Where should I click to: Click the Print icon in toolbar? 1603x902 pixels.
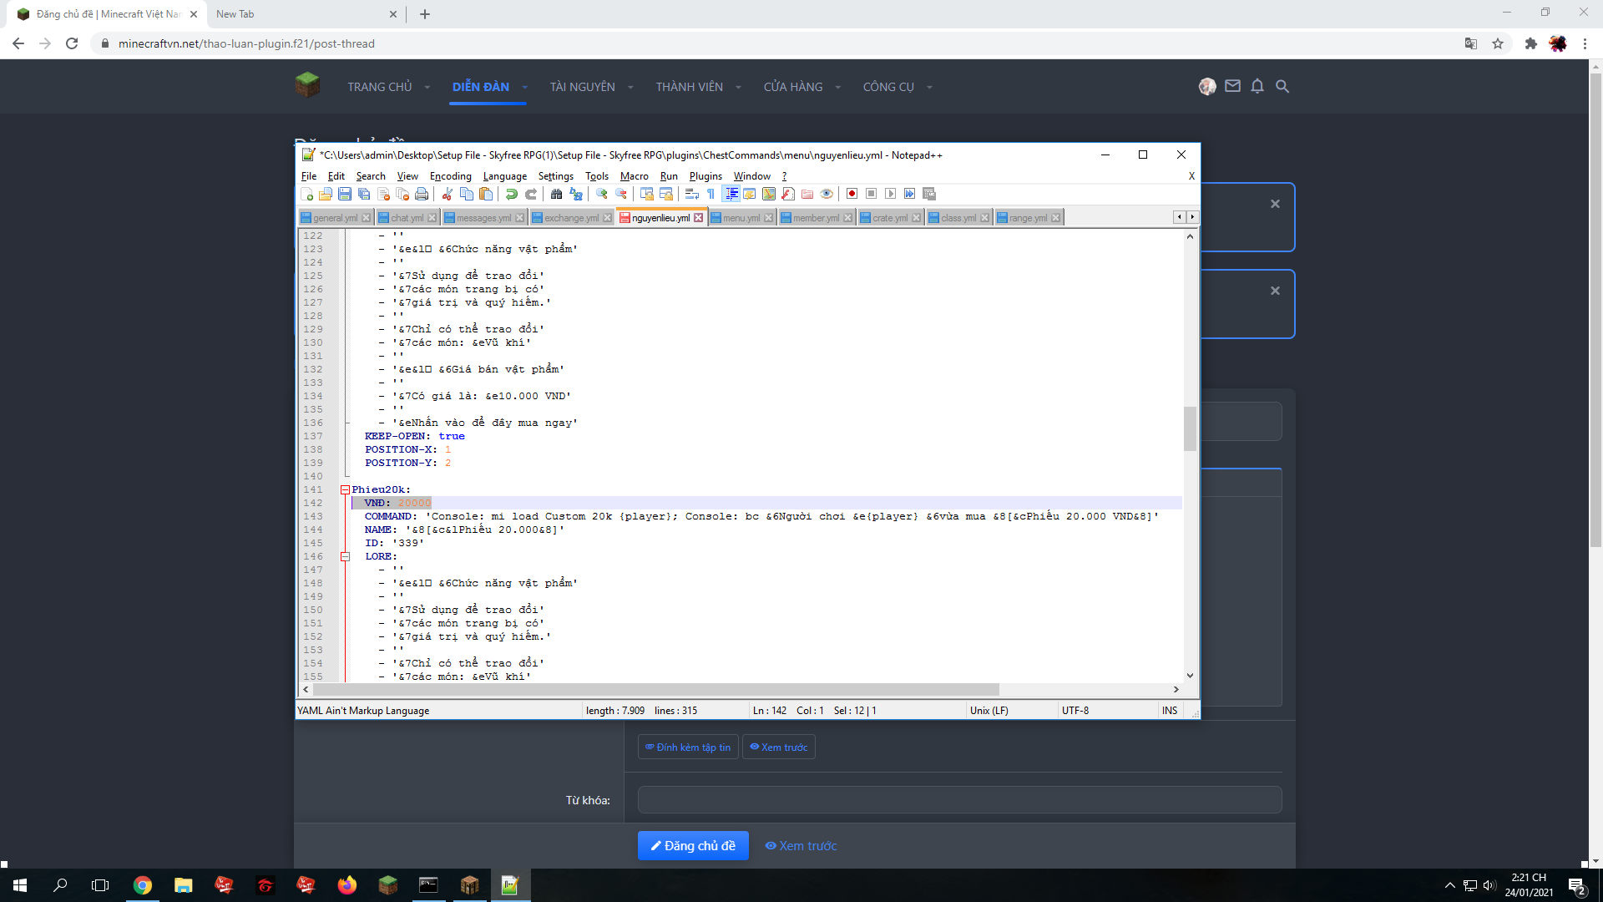[422, 194]
